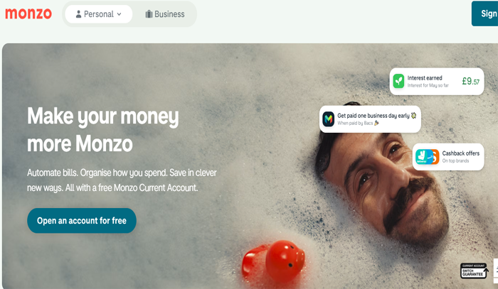
Task: Click the orange brand icon beside Deliveroo
Action: tap(435, 157)
